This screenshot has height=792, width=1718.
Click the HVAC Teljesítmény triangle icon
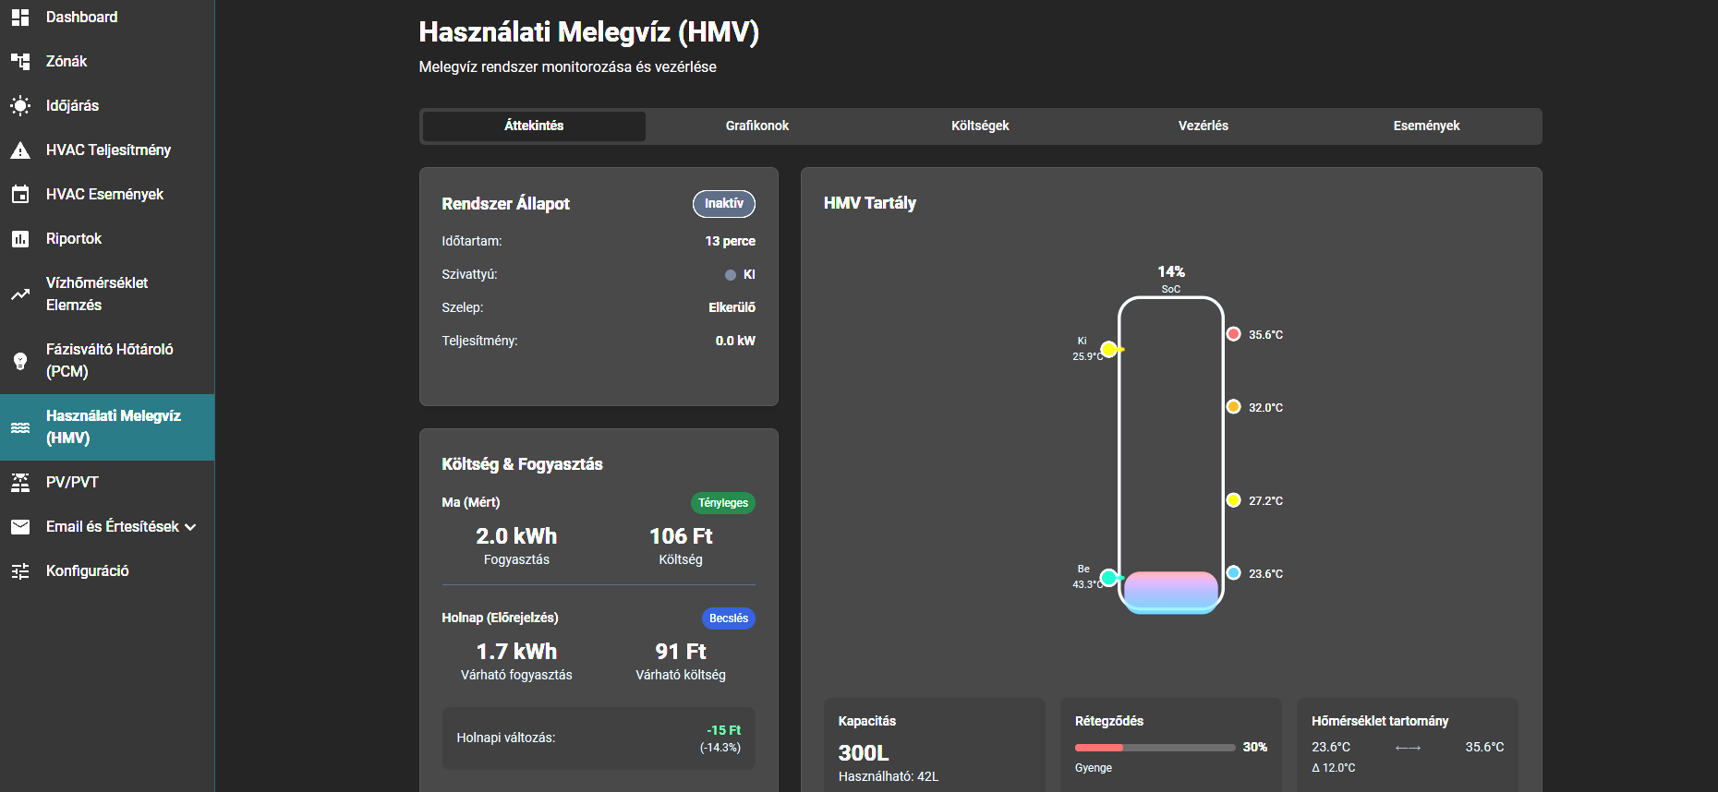coord(20,150)
